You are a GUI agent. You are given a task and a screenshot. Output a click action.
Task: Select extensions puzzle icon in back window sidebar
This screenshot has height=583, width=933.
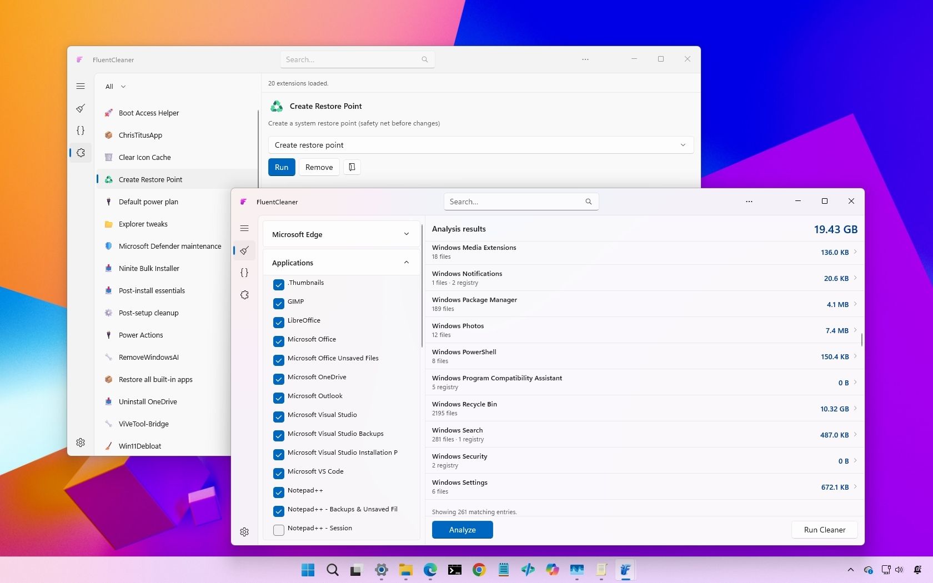pos(81,153)
